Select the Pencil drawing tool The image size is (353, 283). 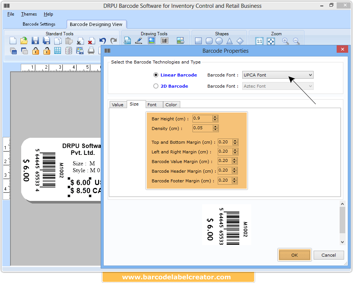(x=139, y=41)
